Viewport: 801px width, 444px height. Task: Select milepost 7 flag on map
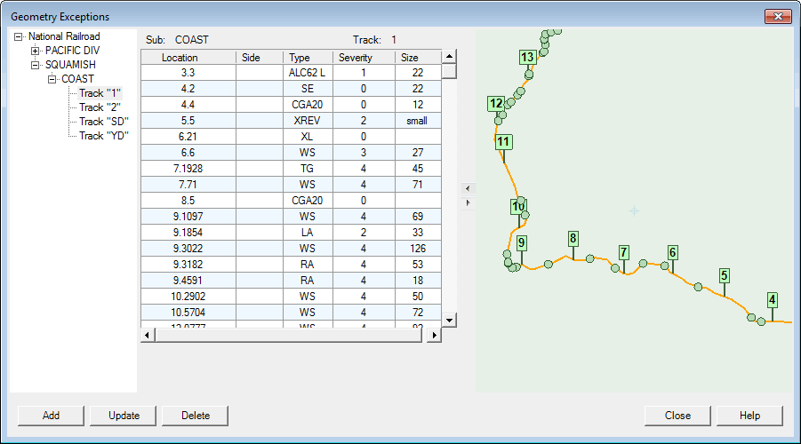[x=624, y=252]
